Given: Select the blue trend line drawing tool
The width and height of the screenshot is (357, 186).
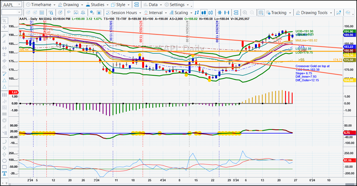Looking at the screenshot, I should [4, 74].
